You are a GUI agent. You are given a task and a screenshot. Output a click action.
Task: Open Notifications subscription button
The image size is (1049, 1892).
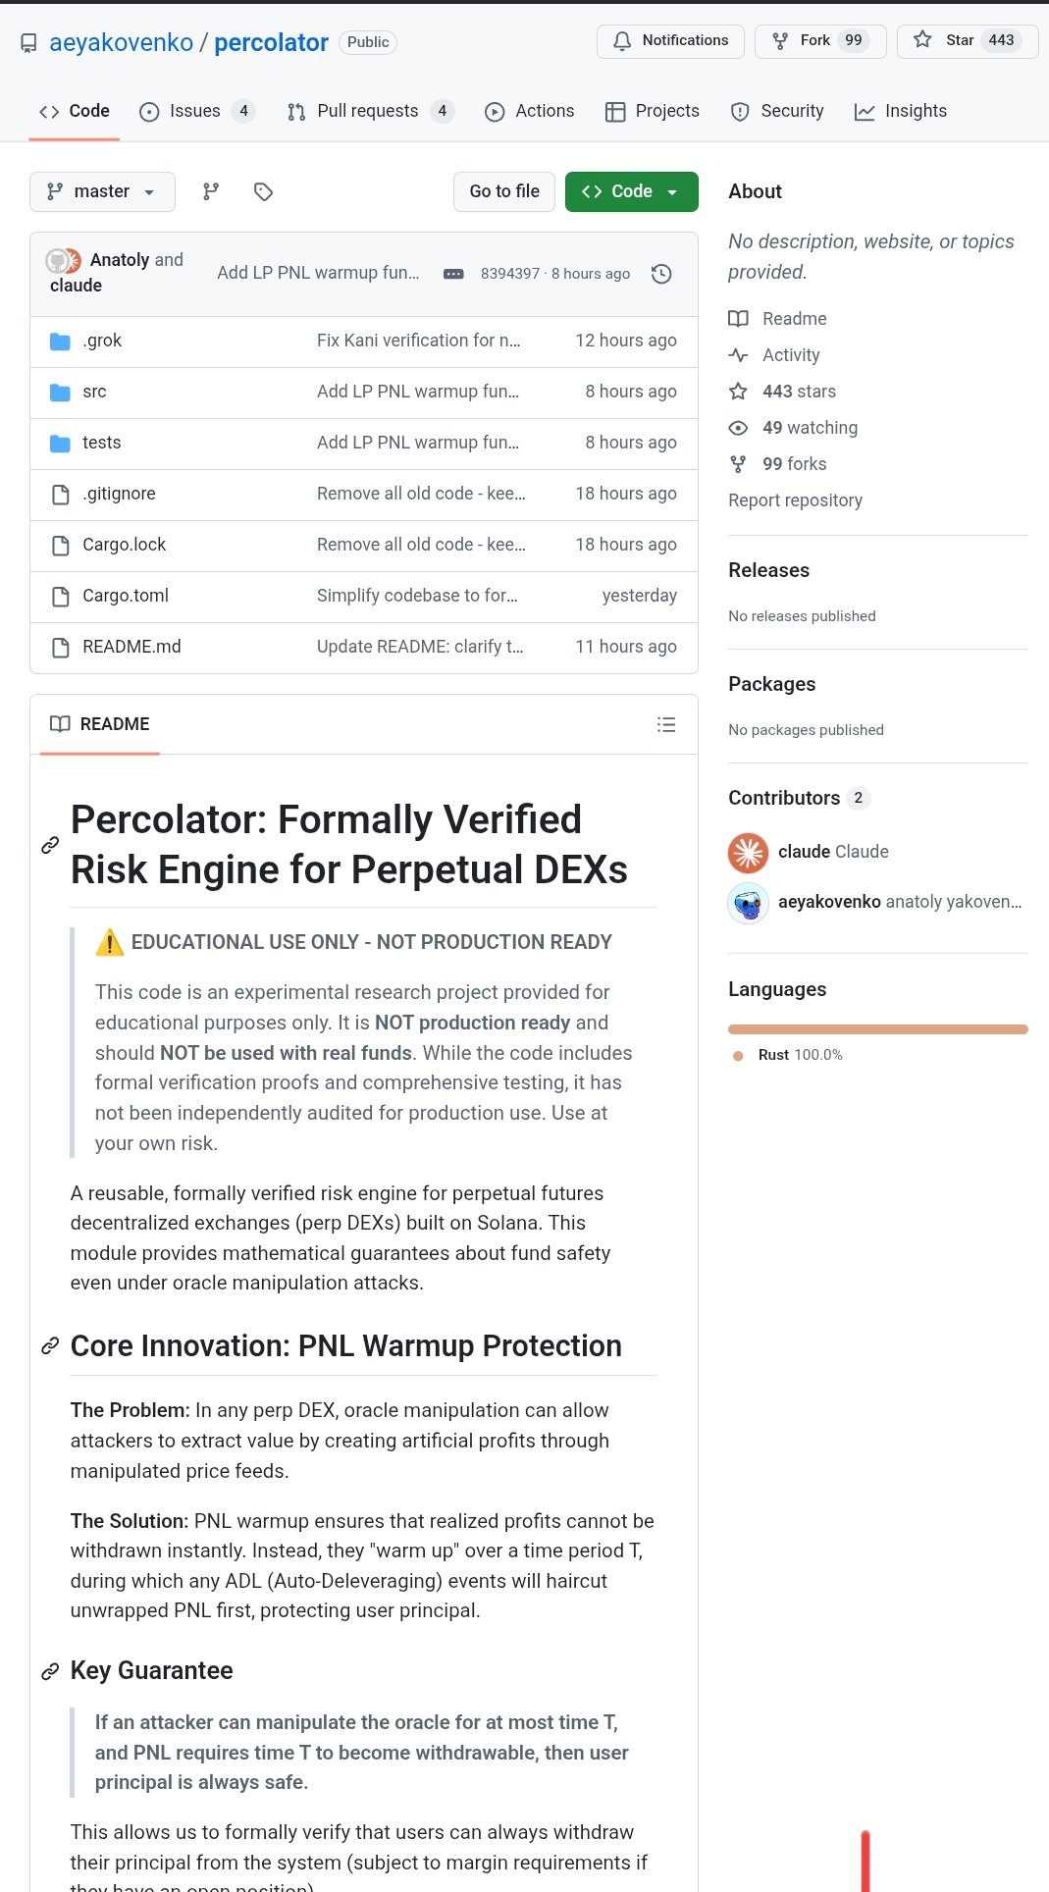tap(670, 41)
